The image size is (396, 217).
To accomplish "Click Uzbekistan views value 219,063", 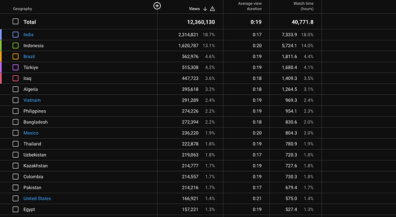I will (190, 154).
